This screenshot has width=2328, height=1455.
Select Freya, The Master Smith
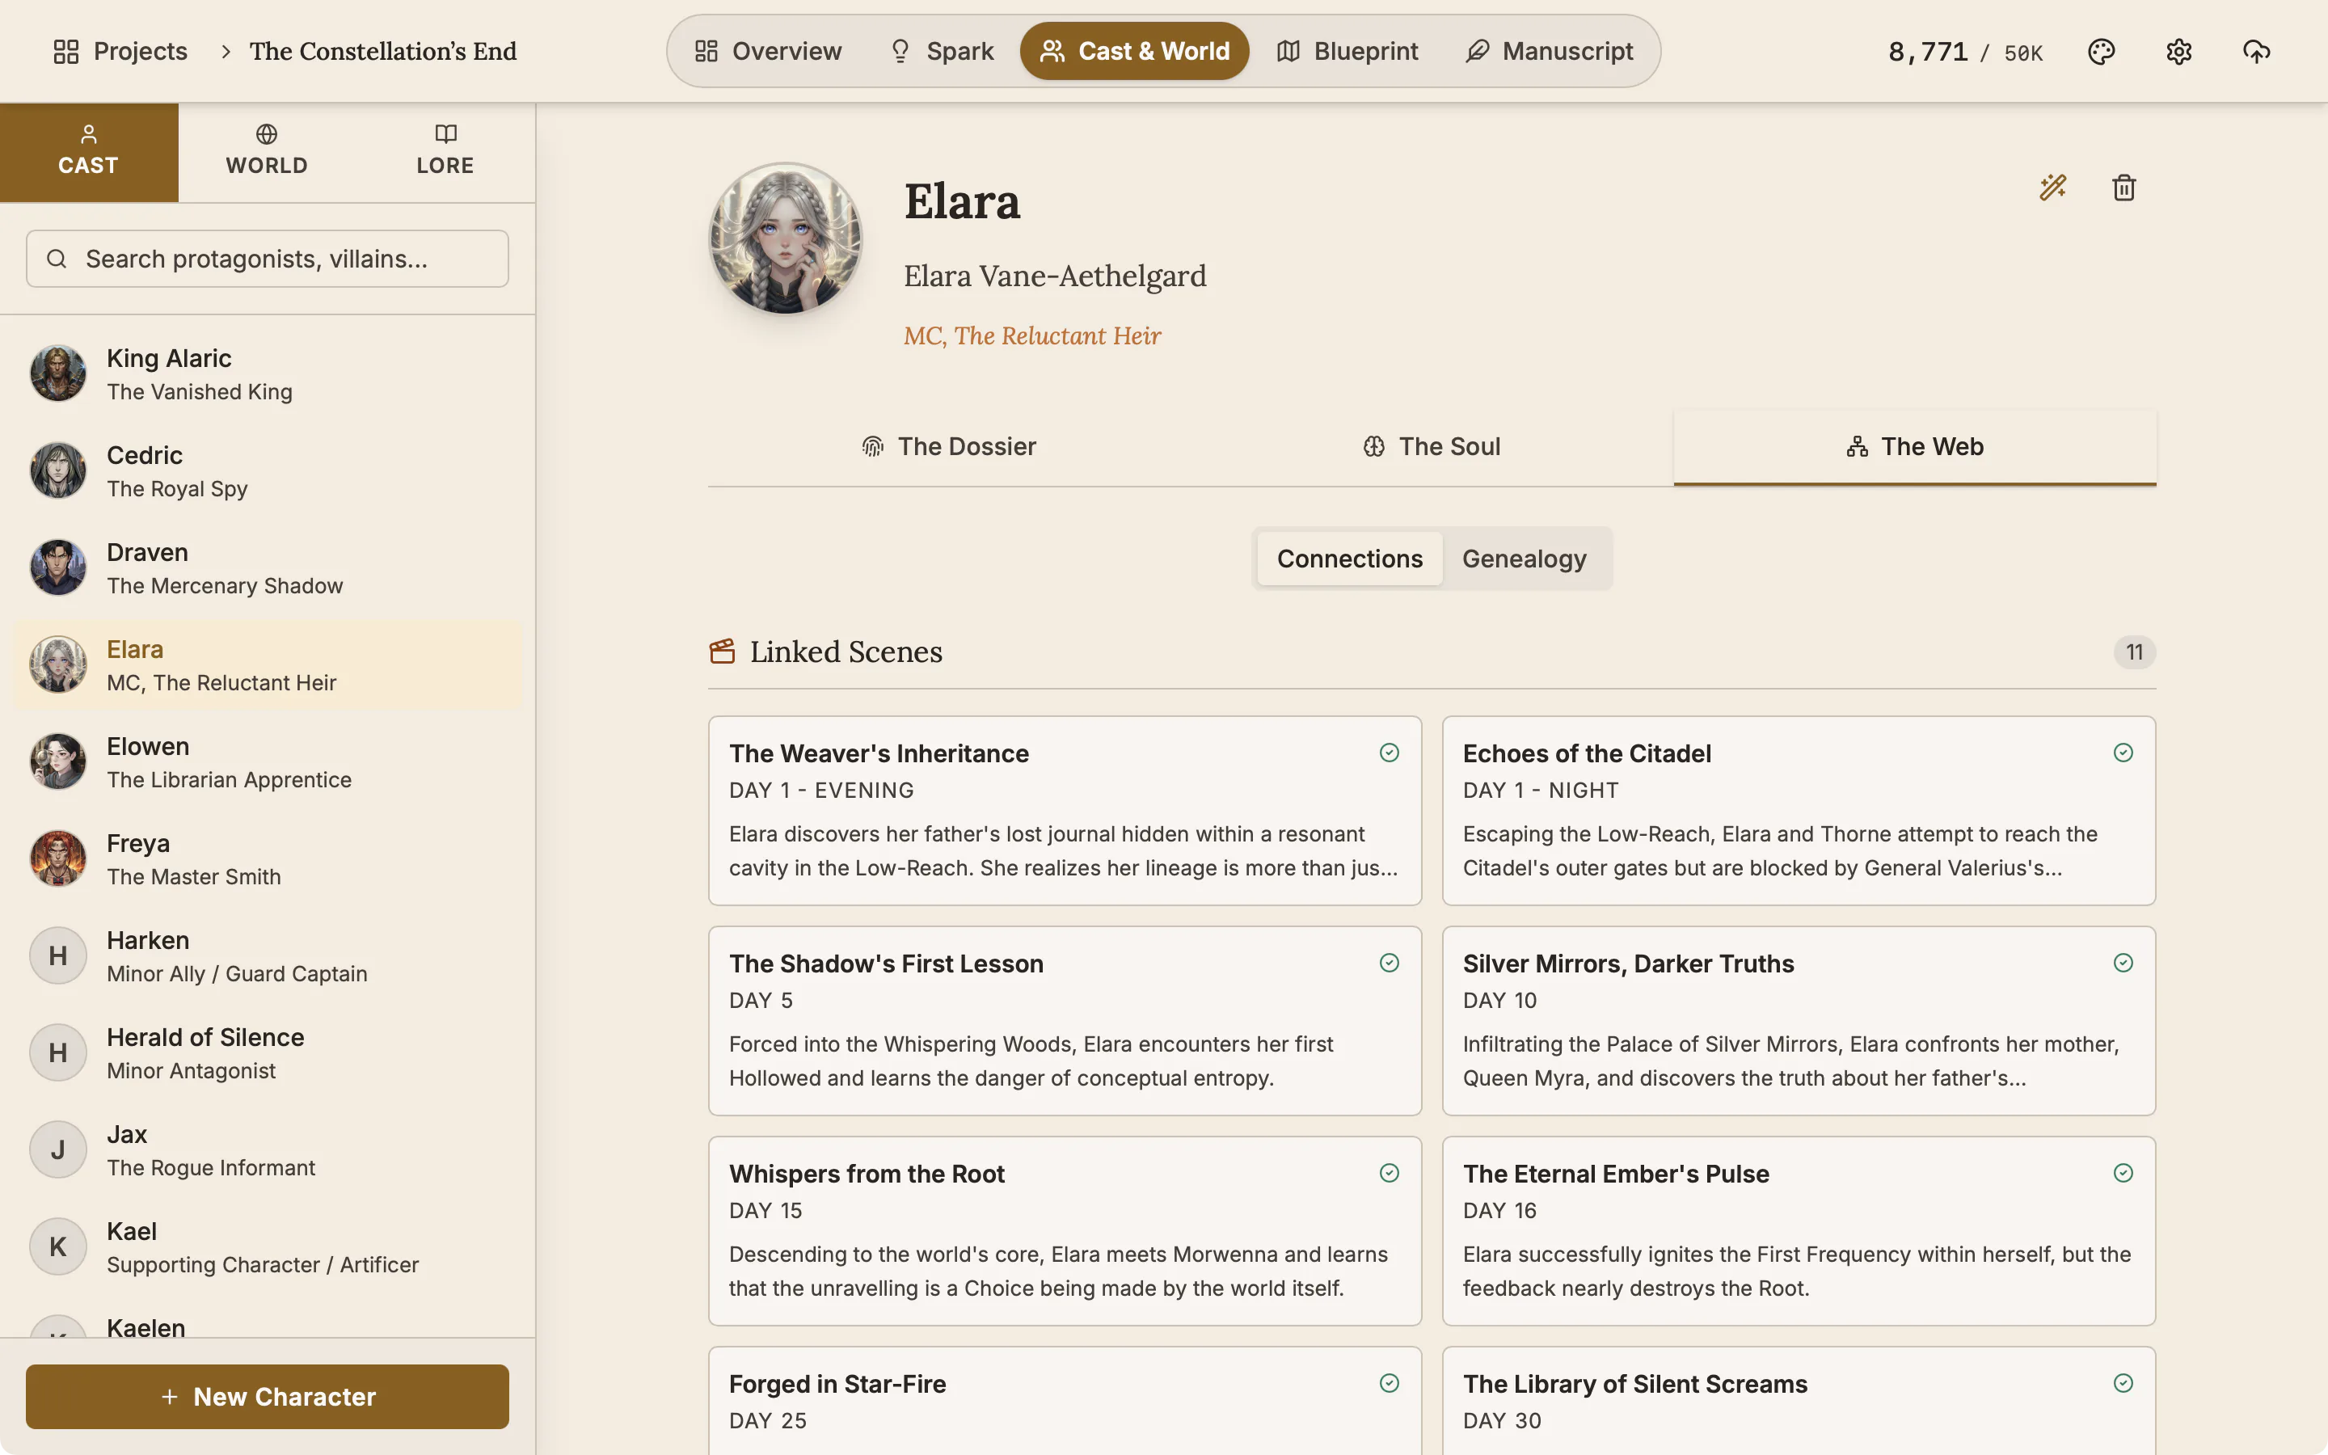click(268, 858)
